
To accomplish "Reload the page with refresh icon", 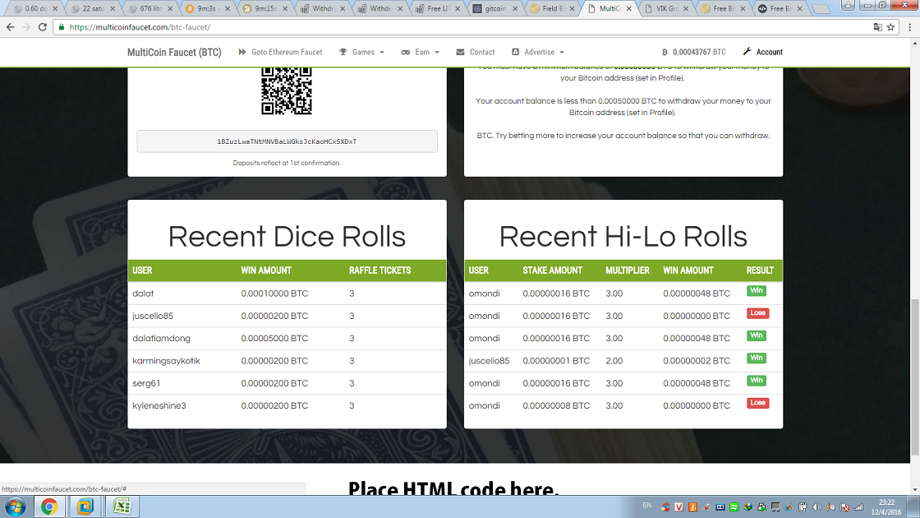I will (x=42, y=27).
